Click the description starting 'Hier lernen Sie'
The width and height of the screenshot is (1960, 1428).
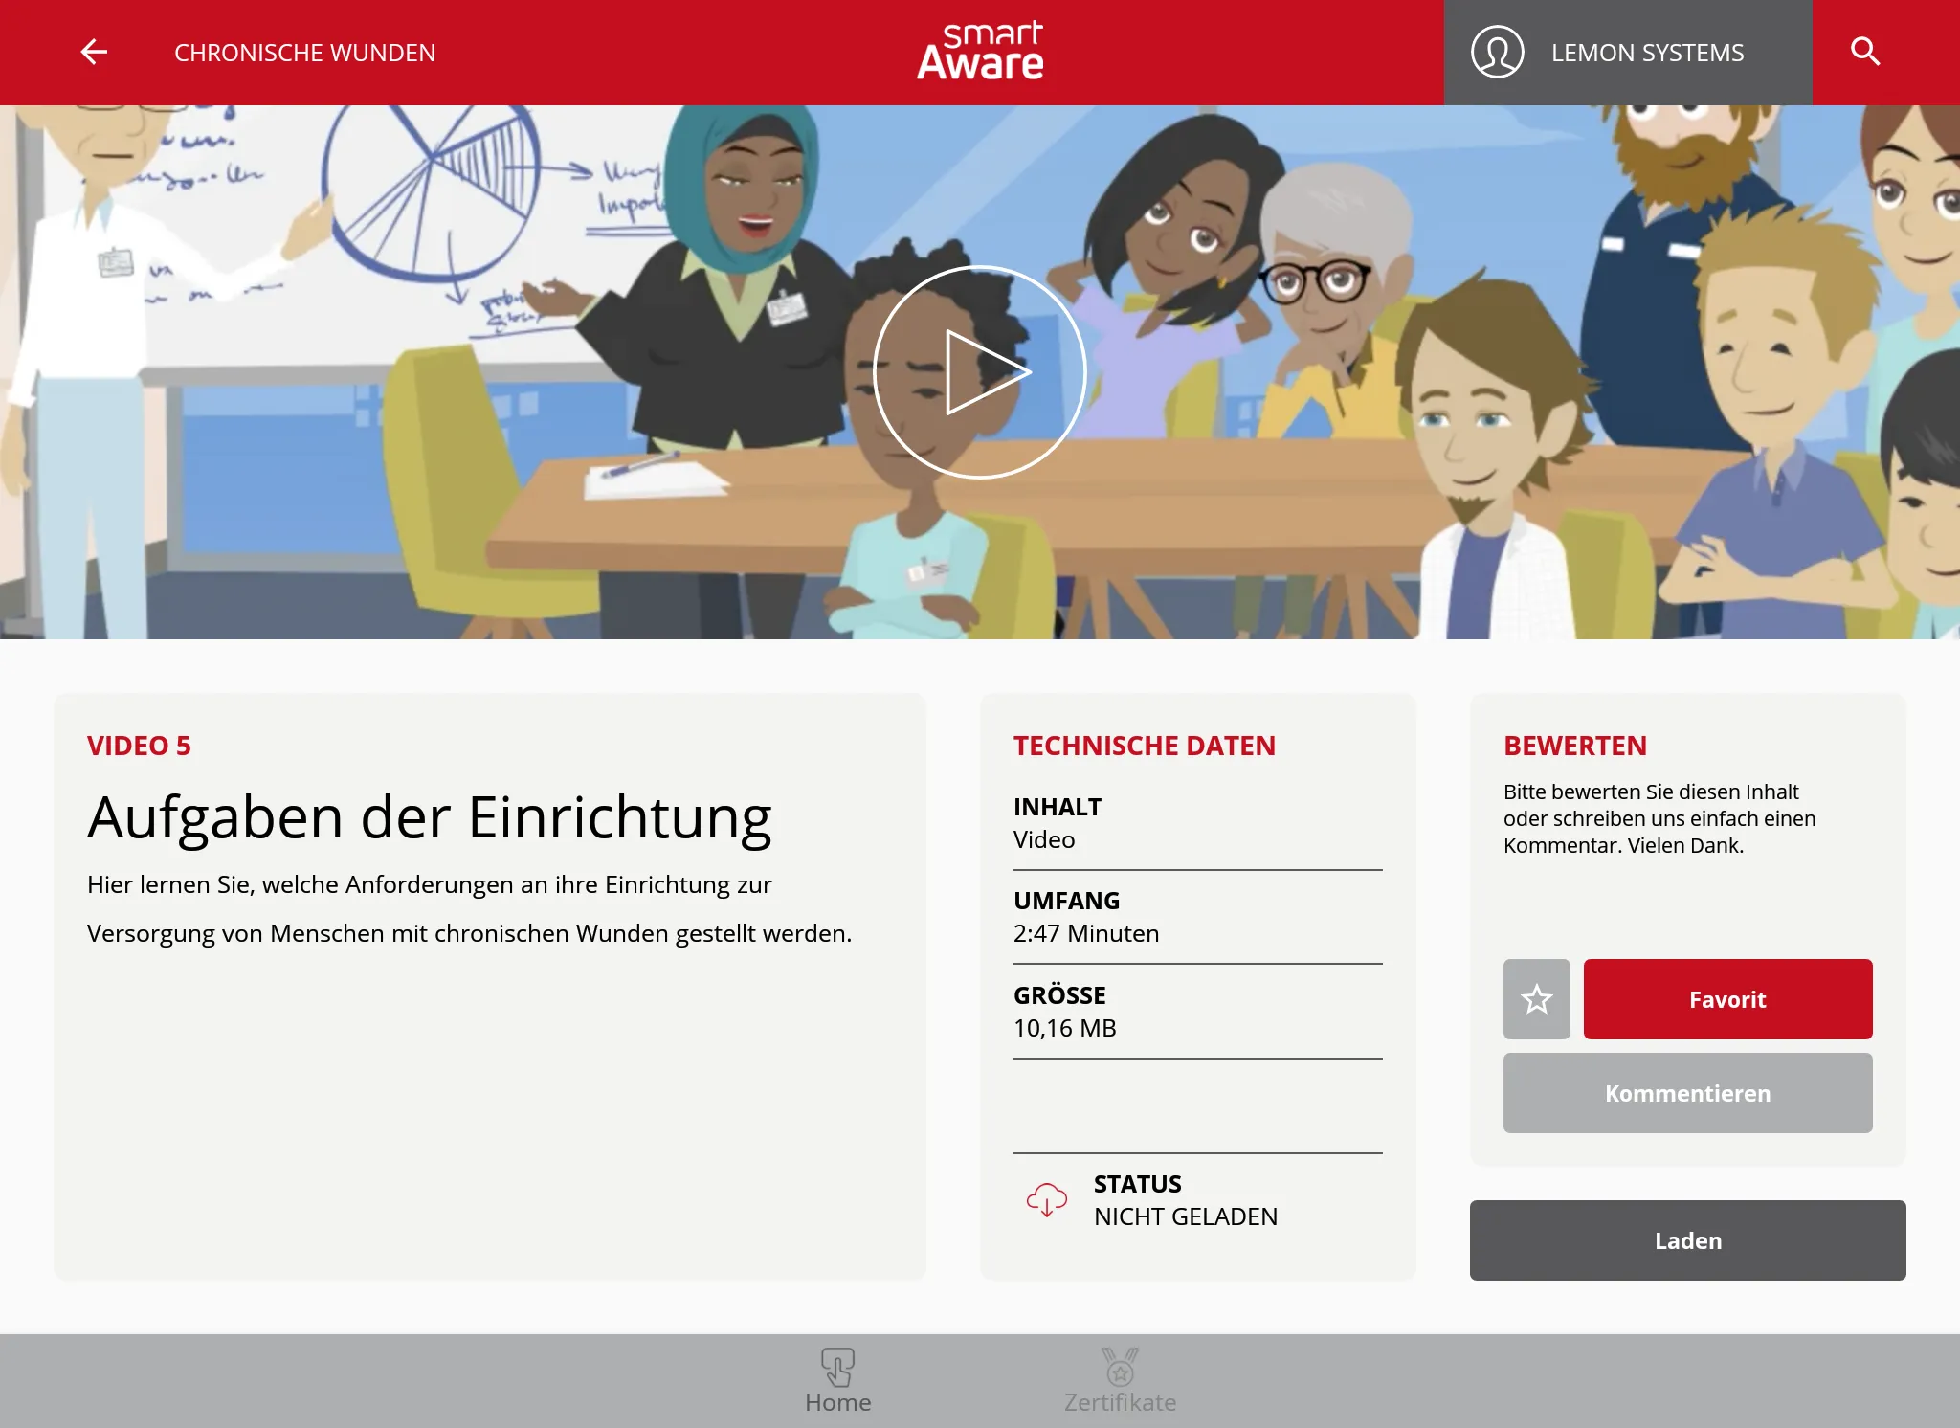coord(469,908)
